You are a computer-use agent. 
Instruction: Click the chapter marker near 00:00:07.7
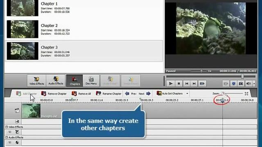click(x=72, y=99)
